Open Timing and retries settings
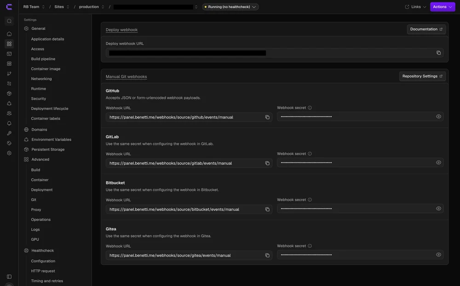 [x=47, y=281]
